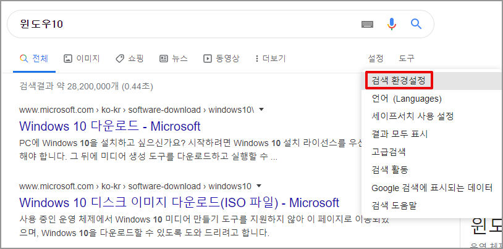Click the blue magnifier search button

pyautogui.click(x=416, y=24)
